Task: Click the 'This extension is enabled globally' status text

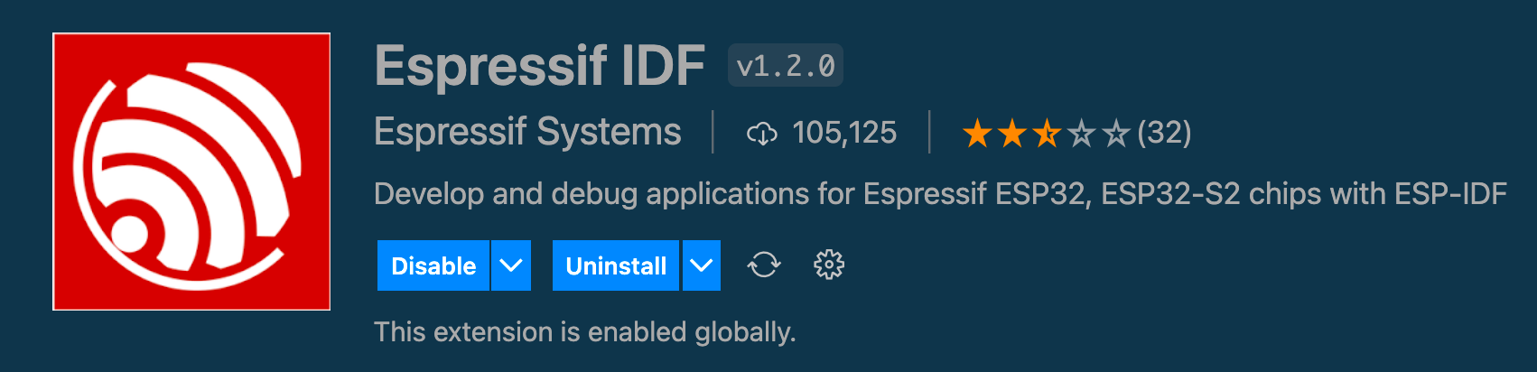Action: (585, 331)
